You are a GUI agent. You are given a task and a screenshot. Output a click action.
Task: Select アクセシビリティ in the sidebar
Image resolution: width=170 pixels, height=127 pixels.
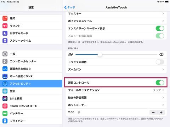31,84
